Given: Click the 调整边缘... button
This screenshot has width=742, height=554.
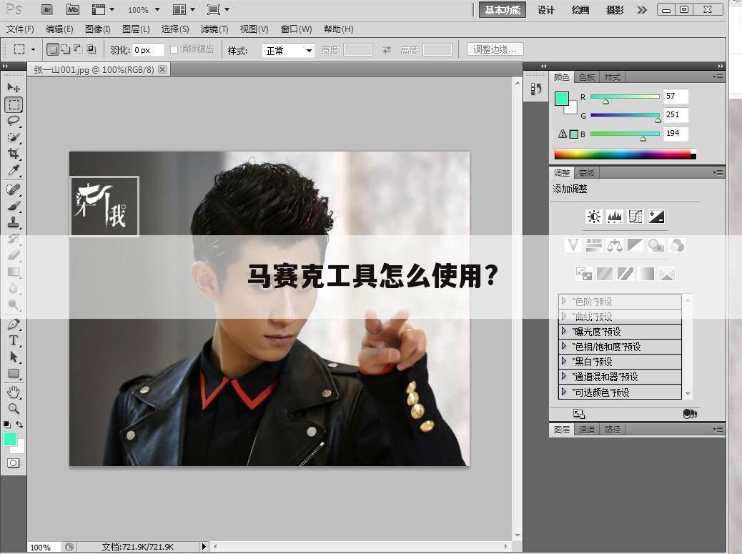Looking at the screenshot, I should 495,49.
